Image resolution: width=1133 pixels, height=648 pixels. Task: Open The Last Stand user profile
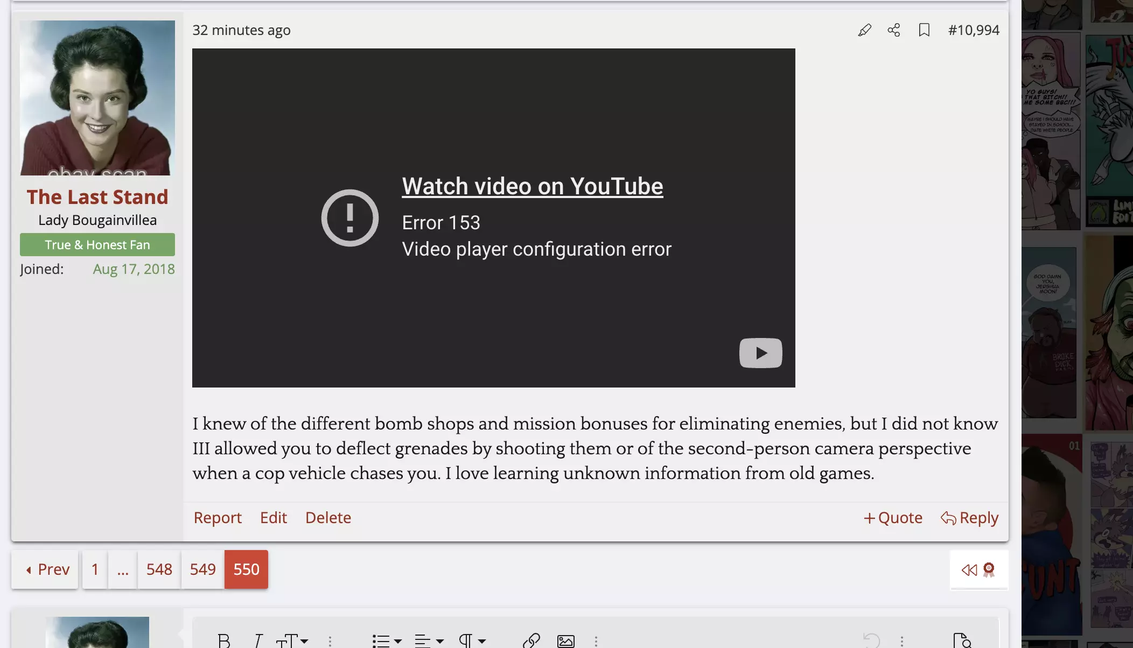97,197
